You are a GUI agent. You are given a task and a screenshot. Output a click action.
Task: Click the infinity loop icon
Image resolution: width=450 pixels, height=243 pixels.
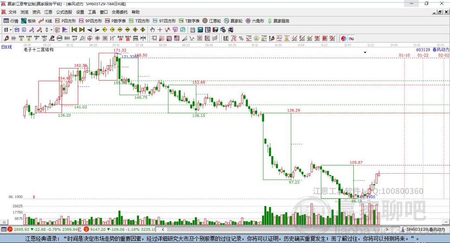pyautogui.click(x=351, y=39)
